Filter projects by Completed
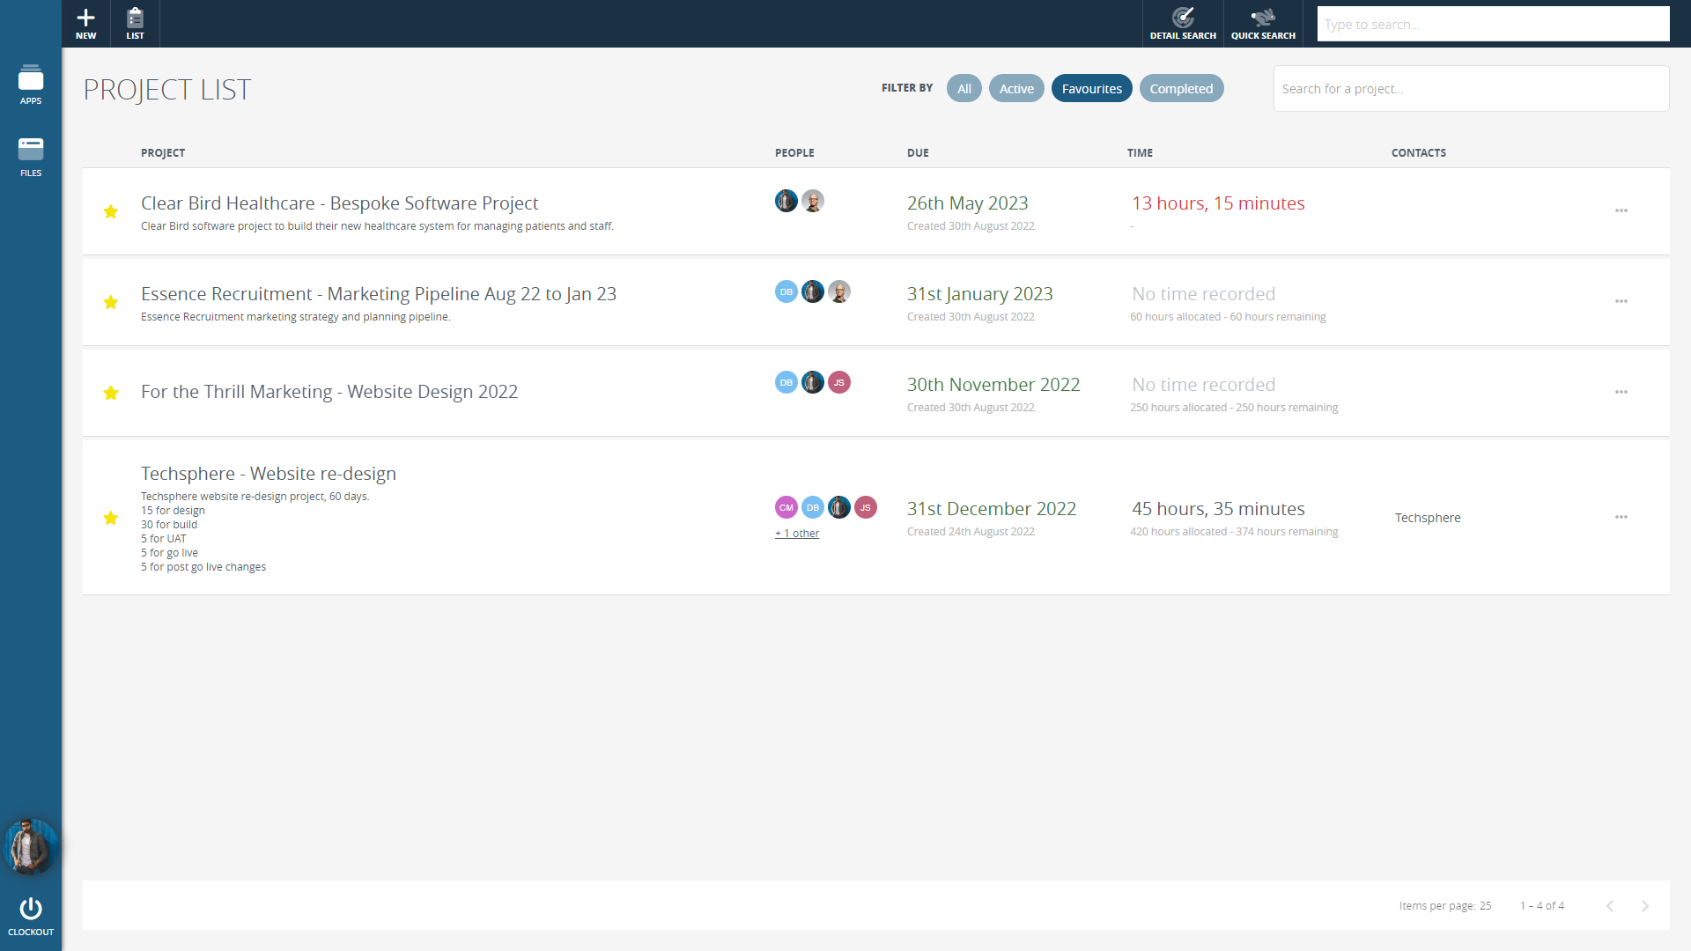This screenshot has height=951, width=1691. [1180, 89]
